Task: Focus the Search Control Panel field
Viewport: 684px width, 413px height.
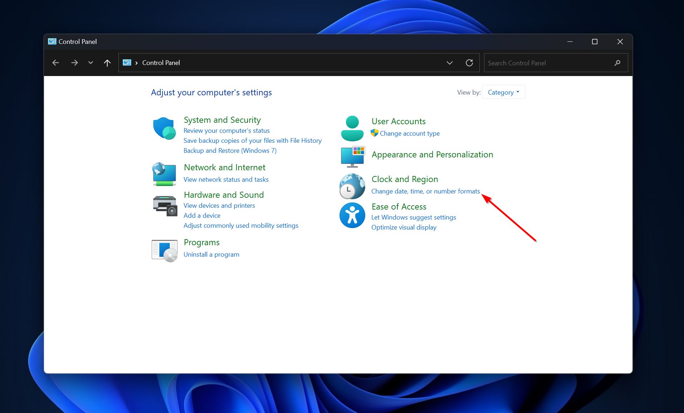Action: [556, 63]
